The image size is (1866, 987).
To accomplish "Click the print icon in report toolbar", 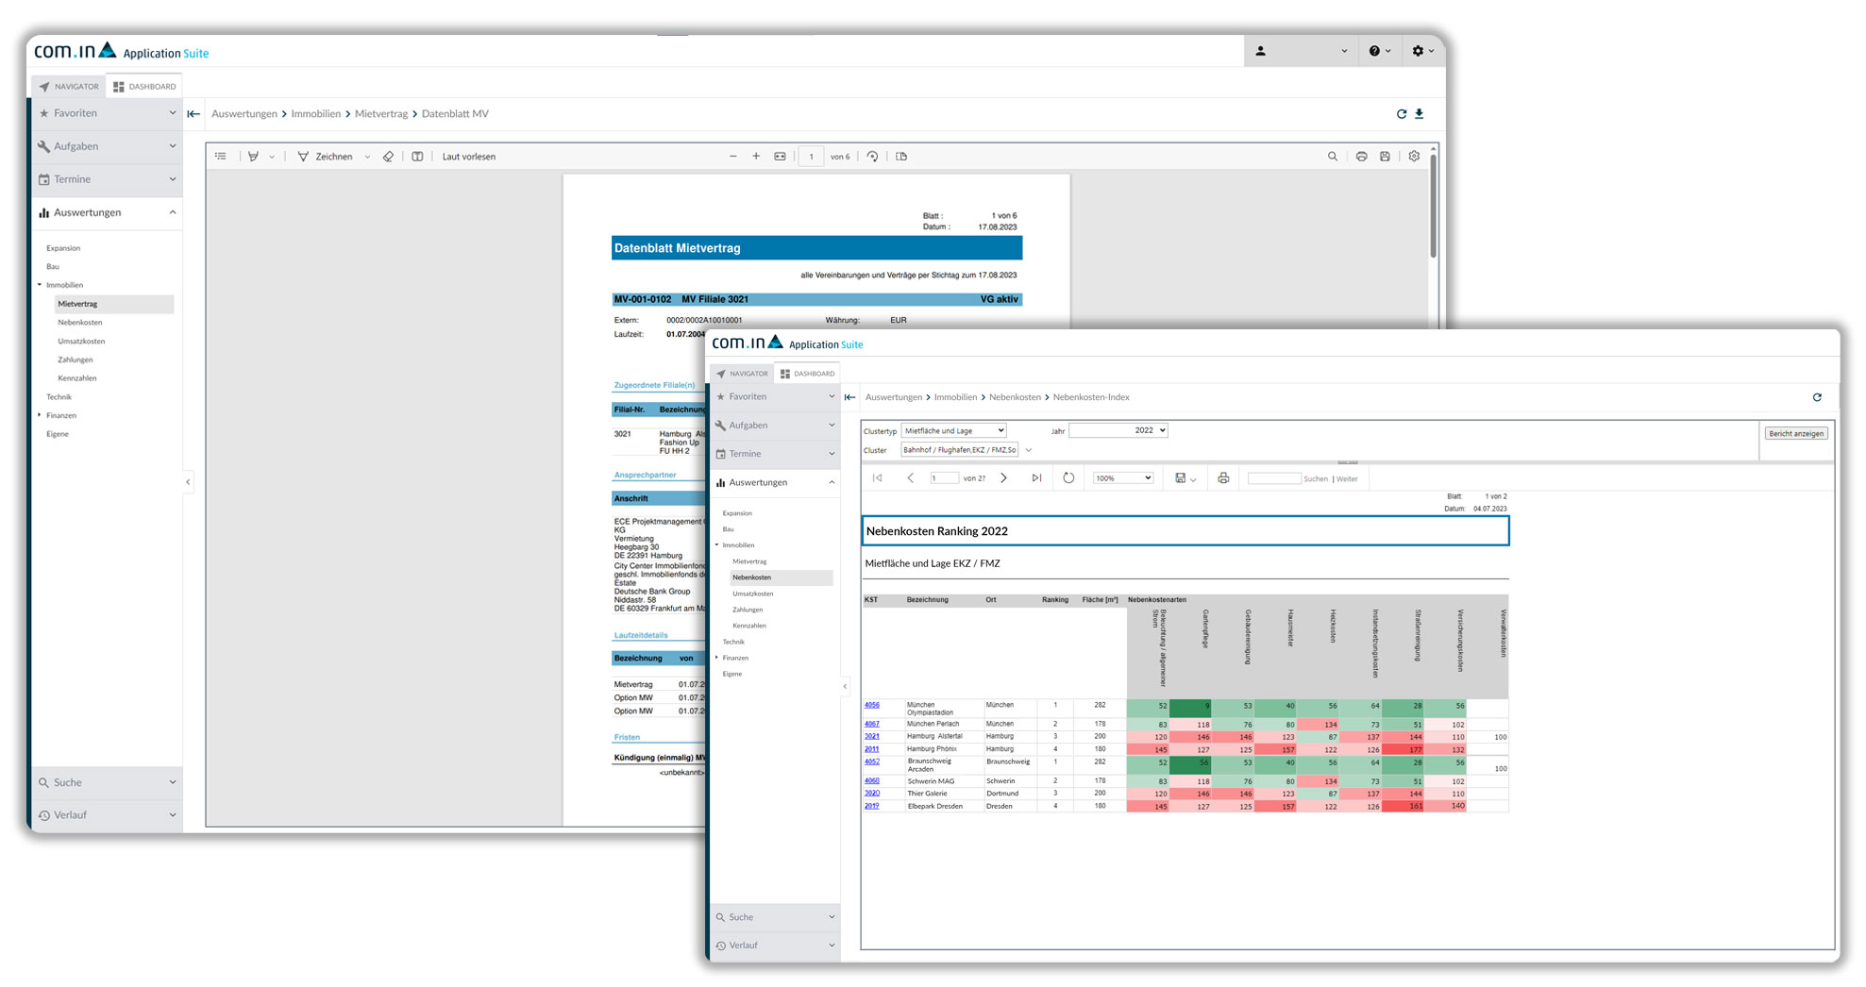I will (1223, 478).
